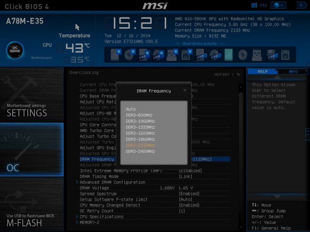Expand Advanced DRAM Configuration submenu
This screenshot has width=310, height=232.
(x=112, y=182)
